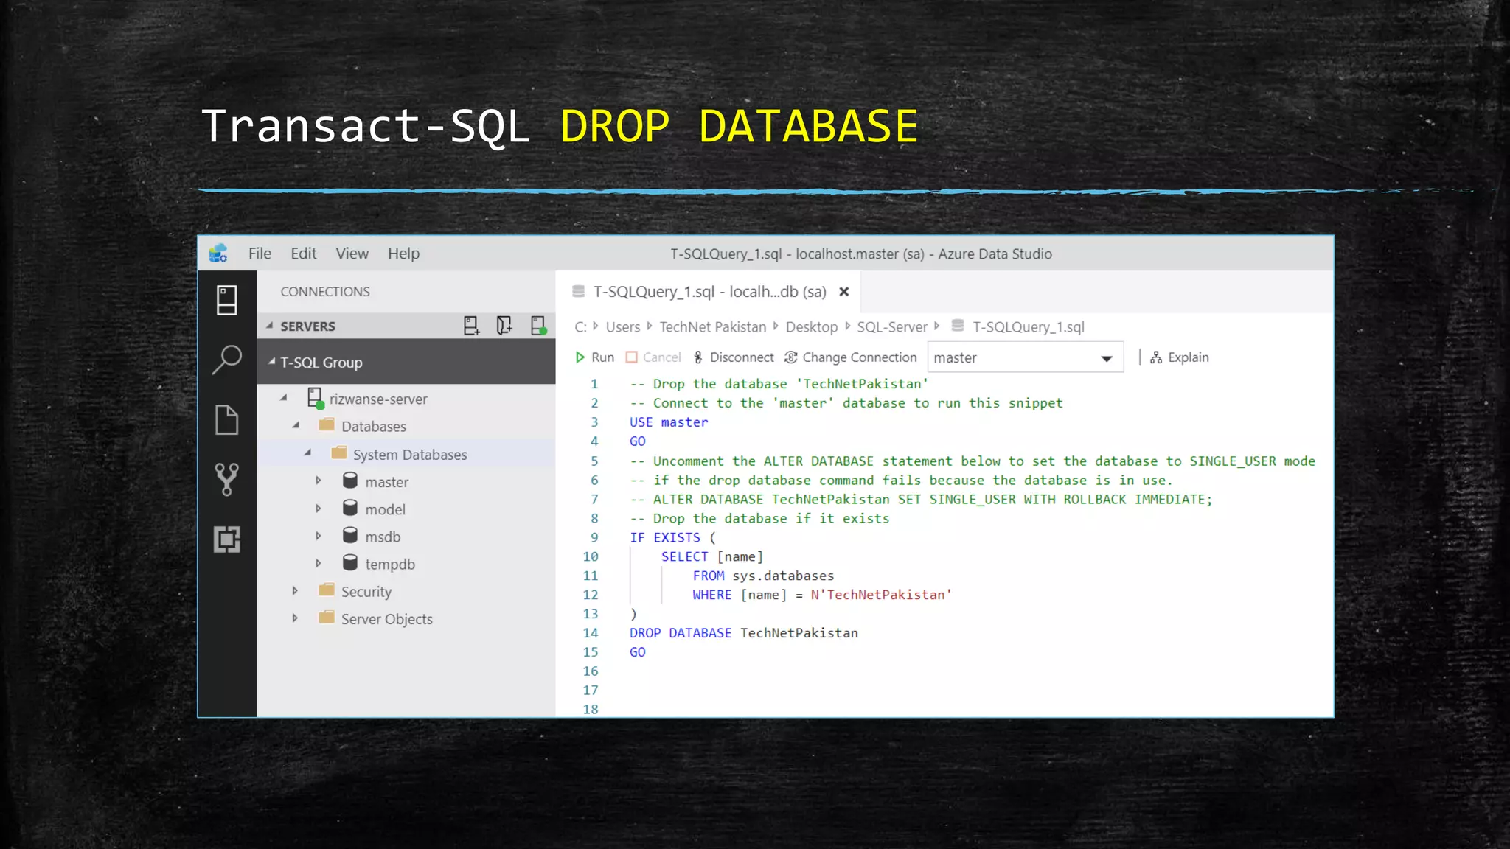
Task: Click the Cancel query button
Action: [x=653, y=357]
